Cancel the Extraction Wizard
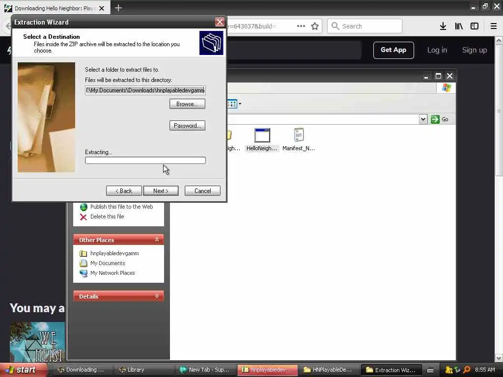 pos(202,191)
